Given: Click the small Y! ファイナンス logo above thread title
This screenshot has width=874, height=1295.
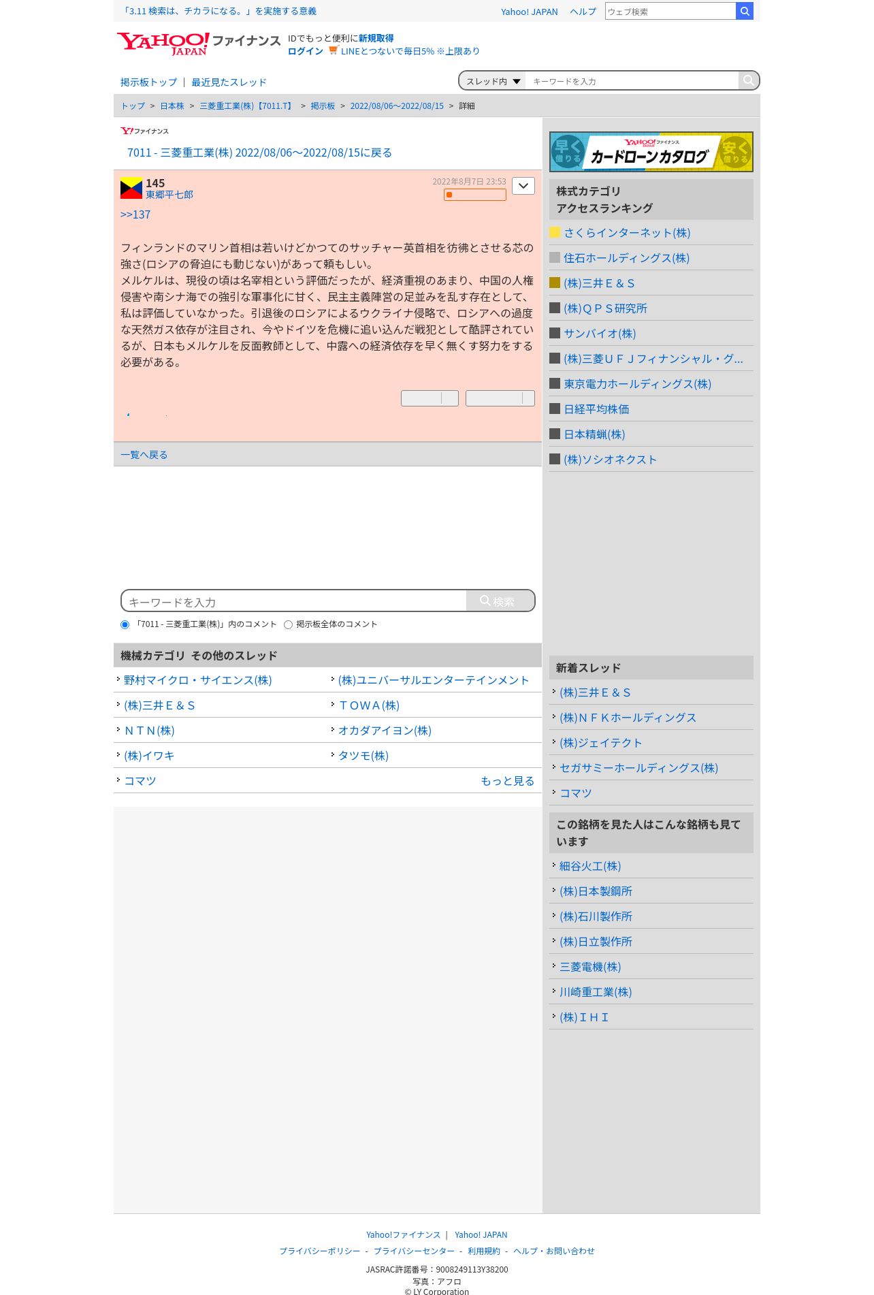Looking at the screenshot, I should (144, 131).
